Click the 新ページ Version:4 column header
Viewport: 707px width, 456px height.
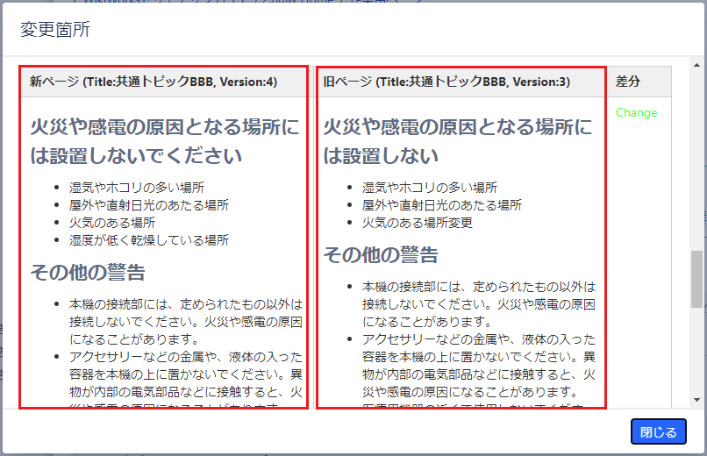(154, 82)
